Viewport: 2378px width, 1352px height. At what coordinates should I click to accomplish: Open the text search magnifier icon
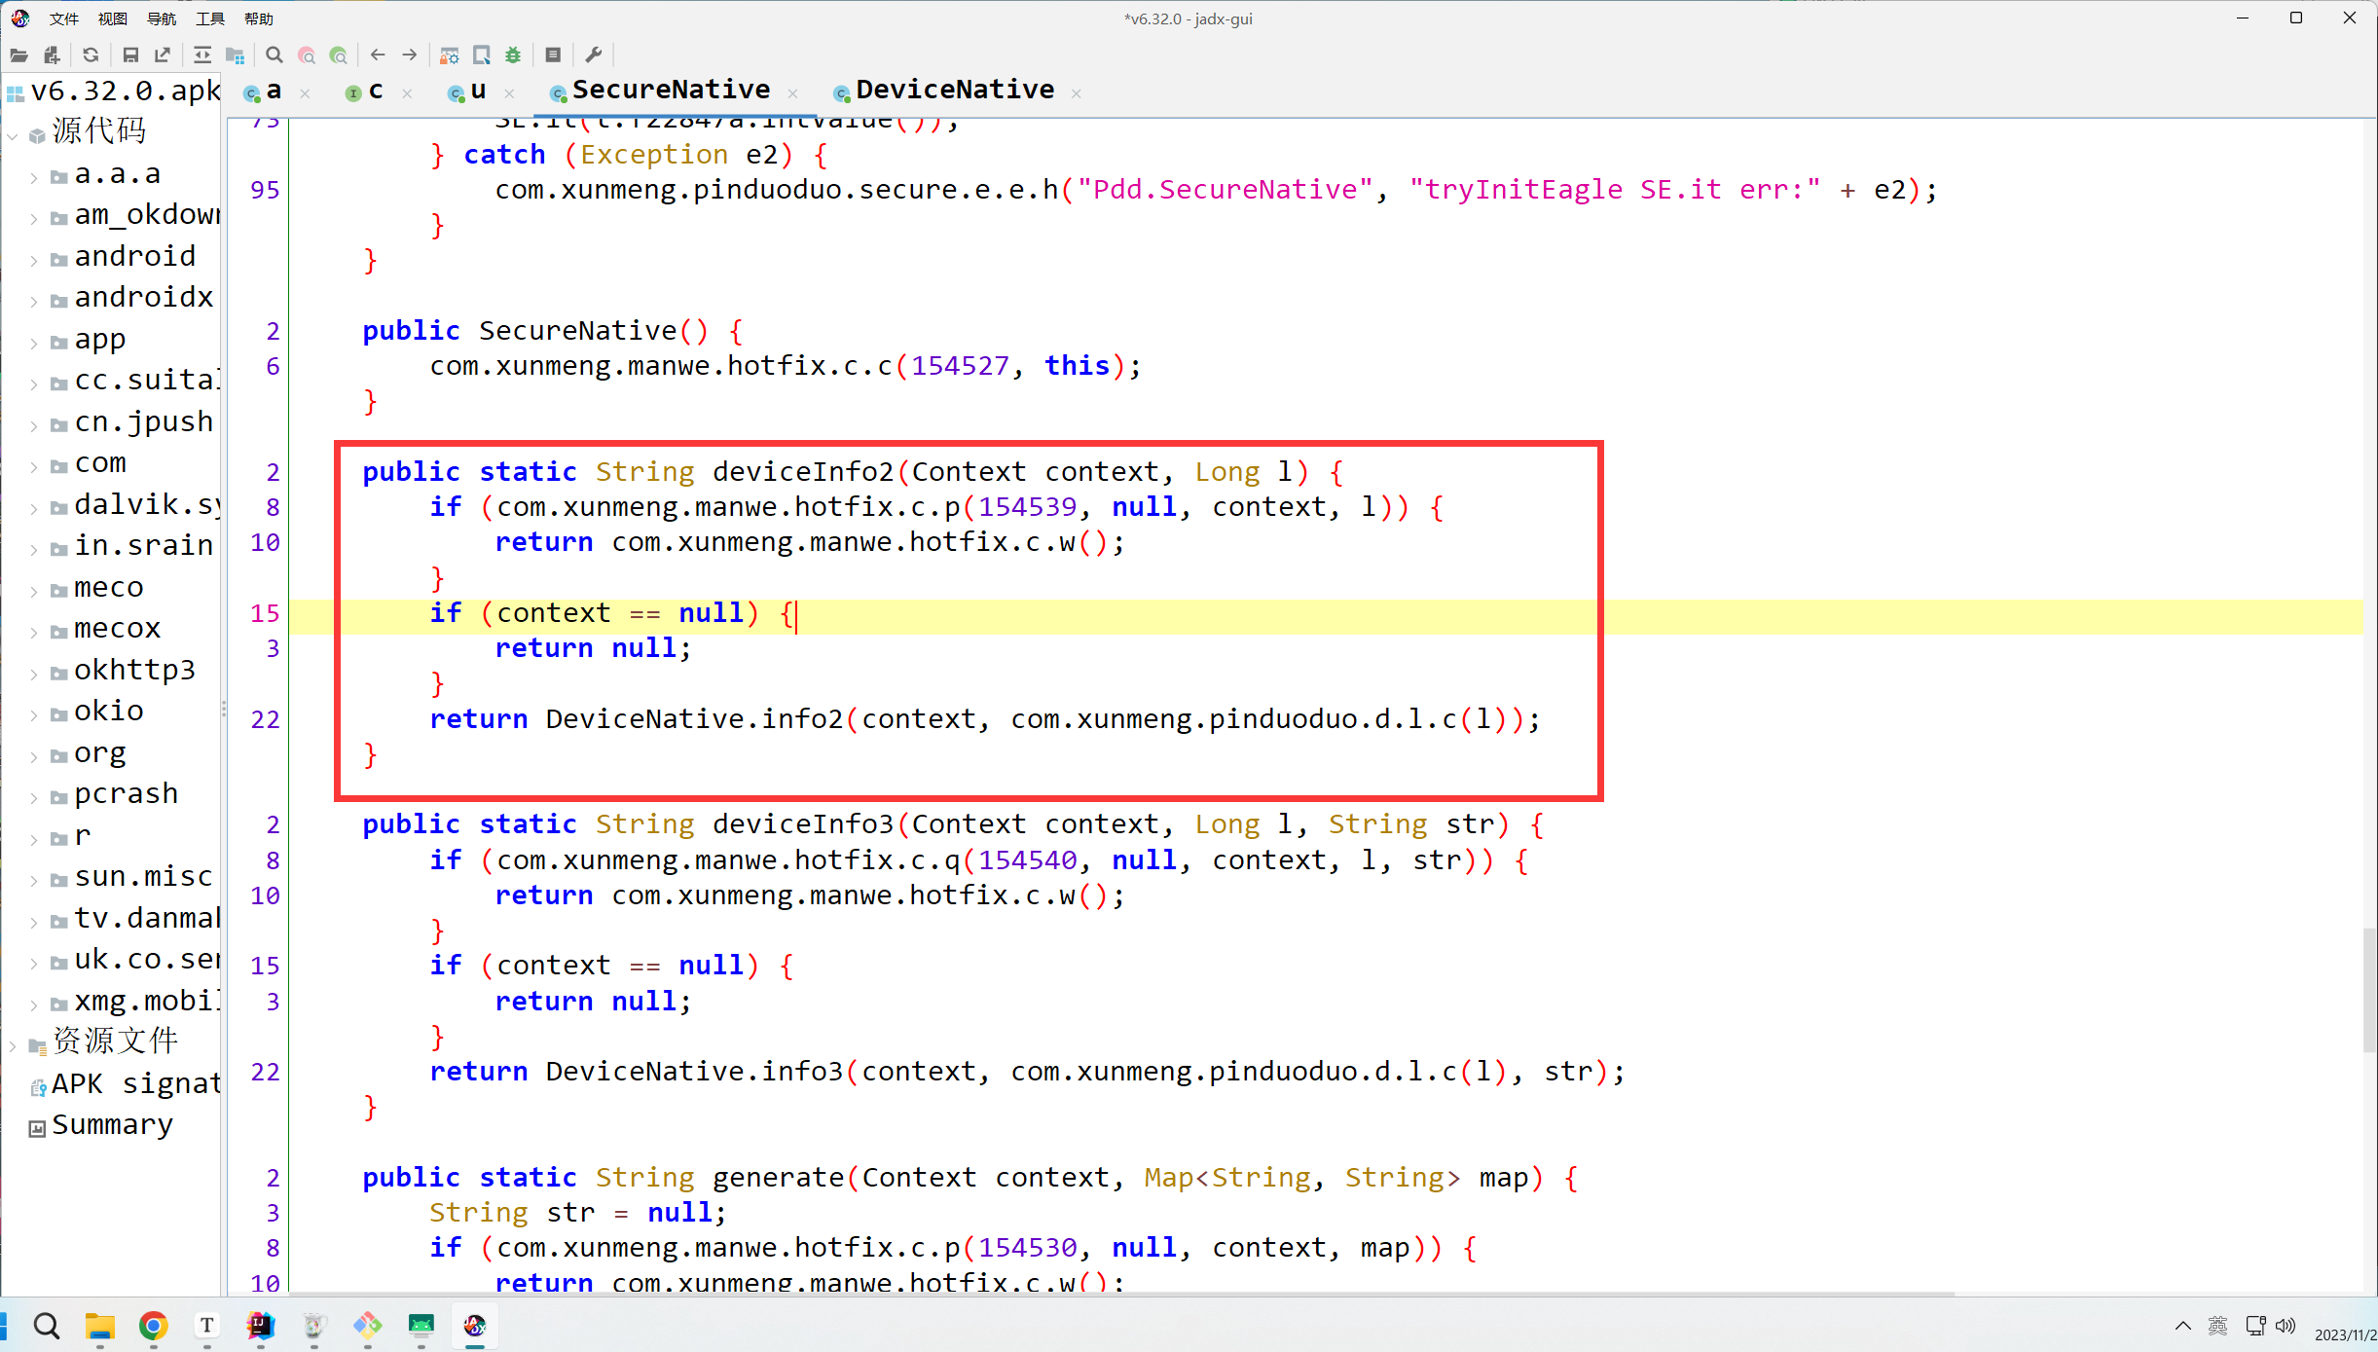274,55
